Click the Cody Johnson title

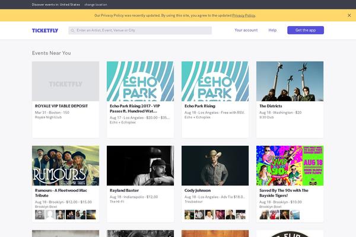pos(198,190)
